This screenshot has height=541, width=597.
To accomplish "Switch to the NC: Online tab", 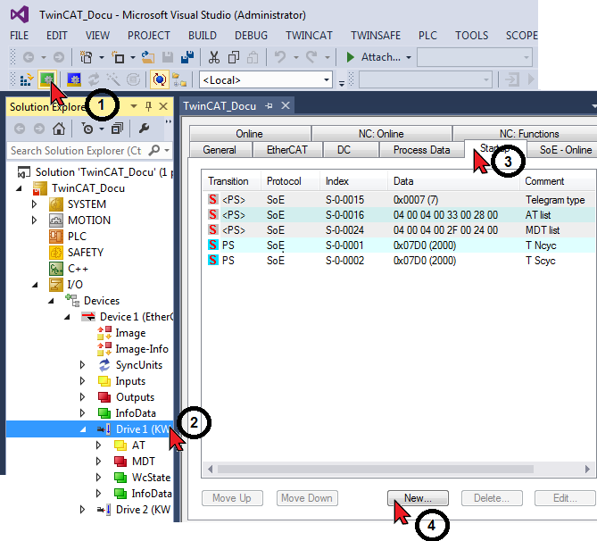I will 381,134.
